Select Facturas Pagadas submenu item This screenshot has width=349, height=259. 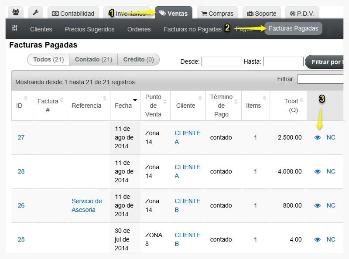tap(293, 28)
